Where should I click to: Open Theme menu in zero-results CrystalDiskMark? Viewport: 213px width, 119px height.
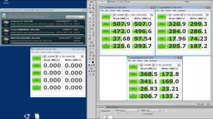click(43, 52)
